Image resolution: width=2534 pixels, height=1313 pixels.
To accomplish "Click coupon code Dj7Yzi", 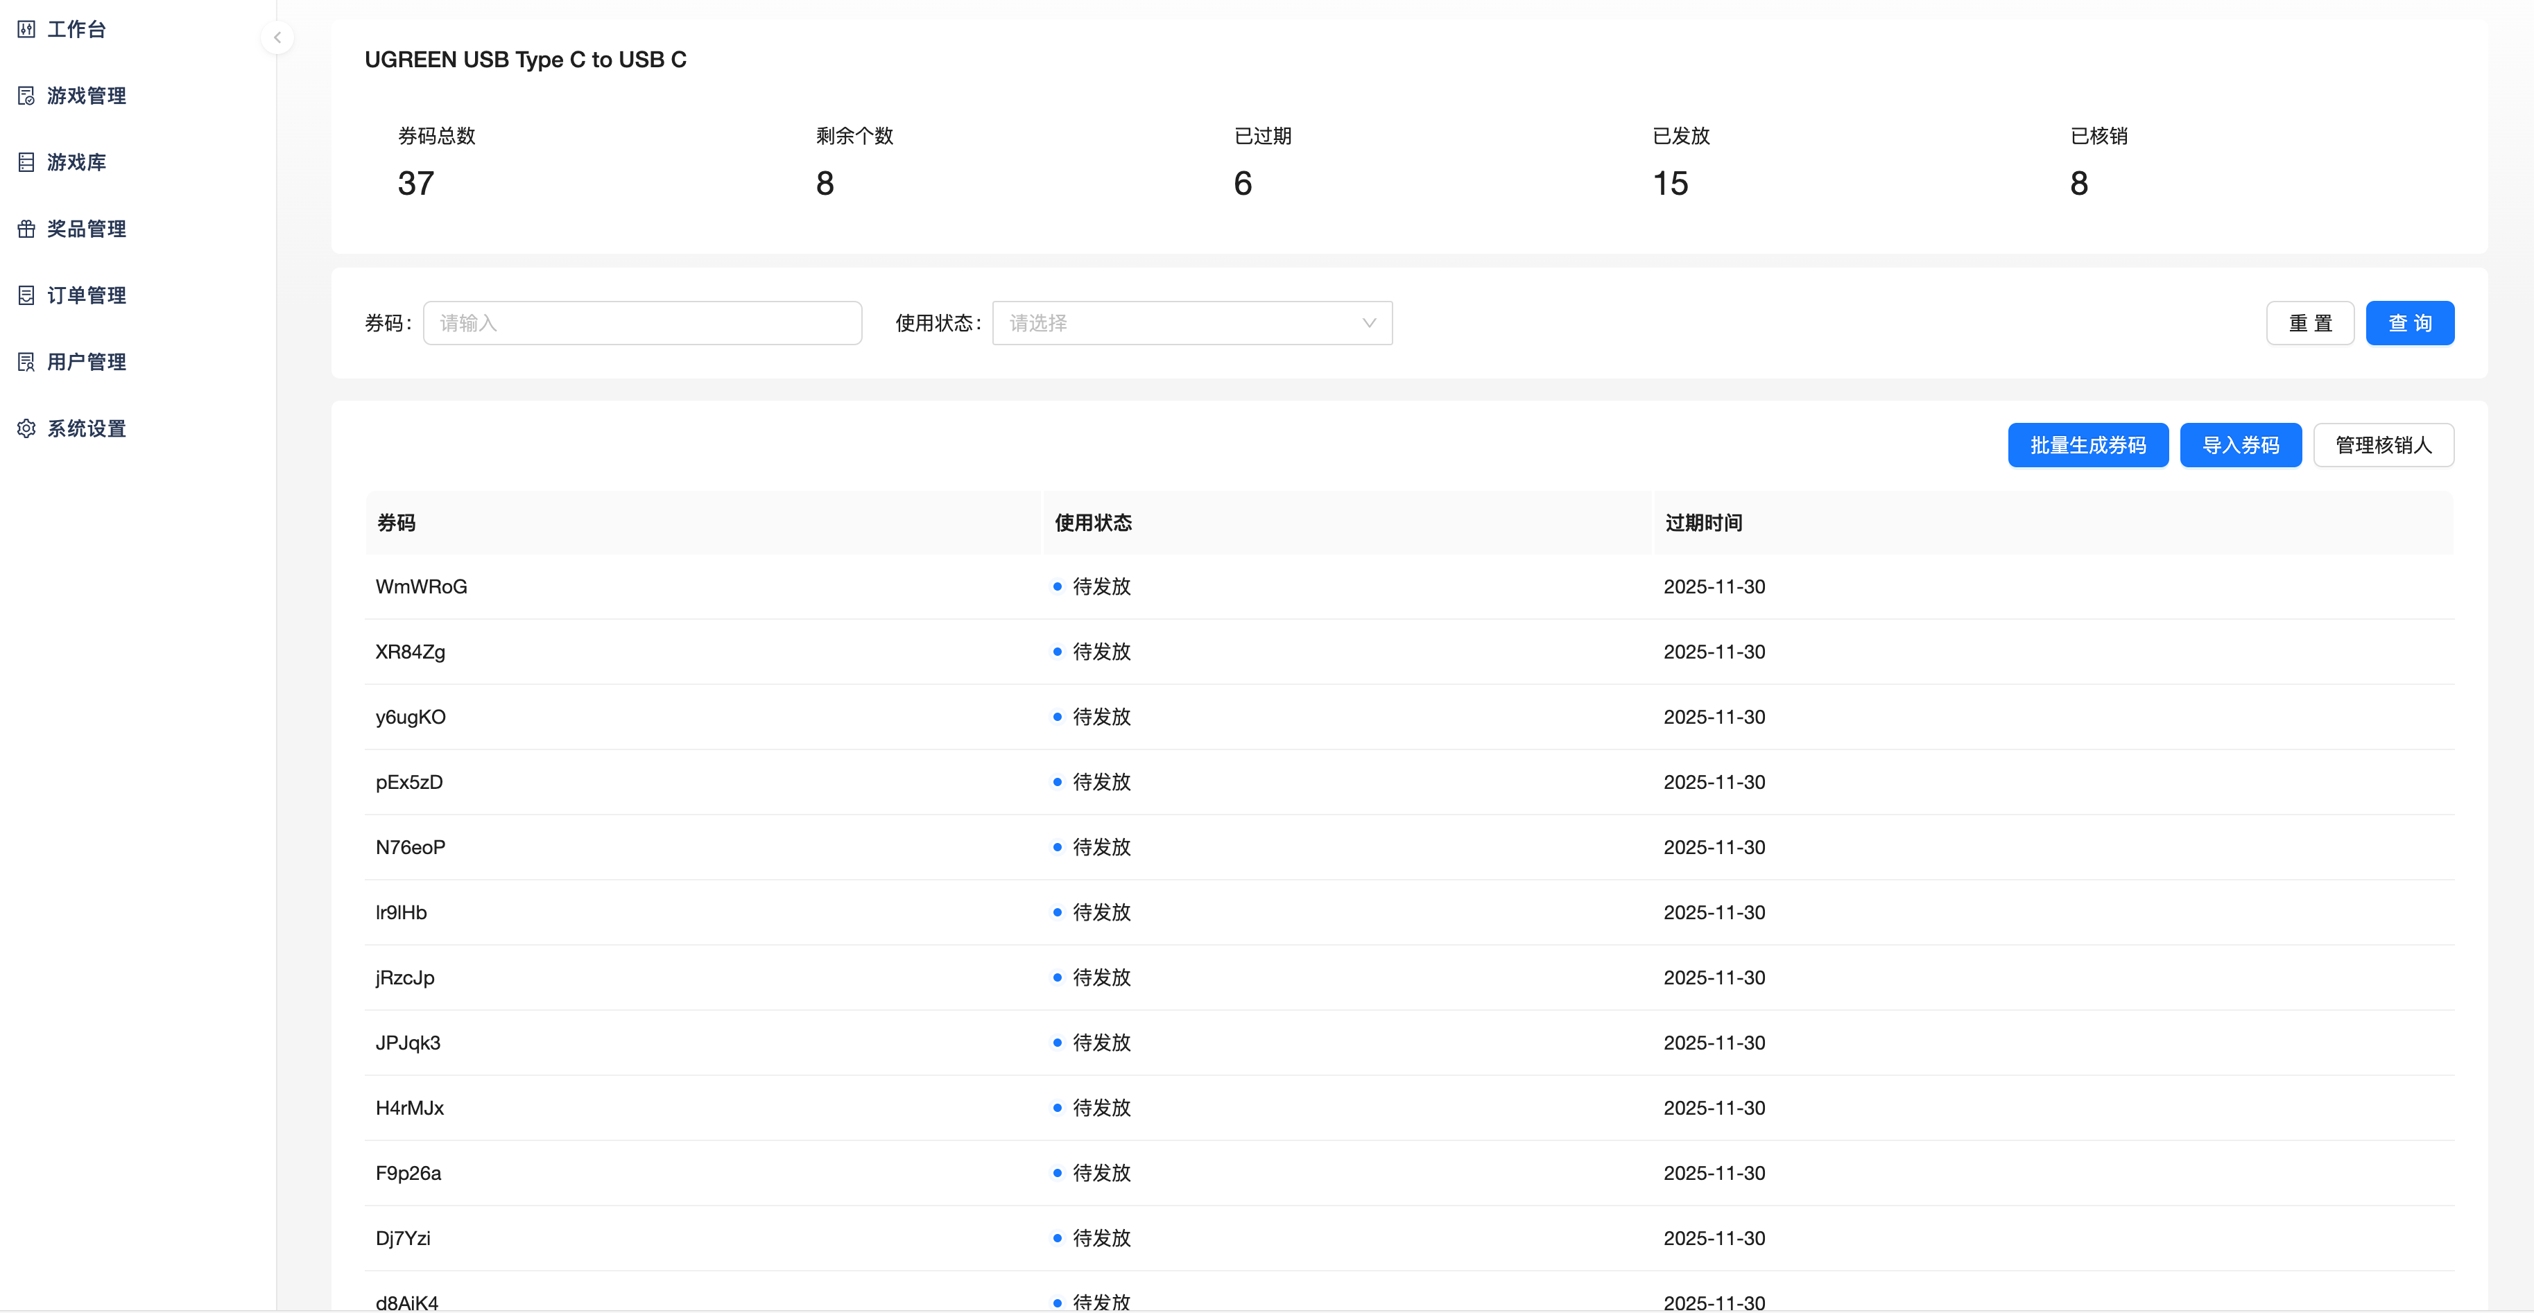I will point(402,1238).
